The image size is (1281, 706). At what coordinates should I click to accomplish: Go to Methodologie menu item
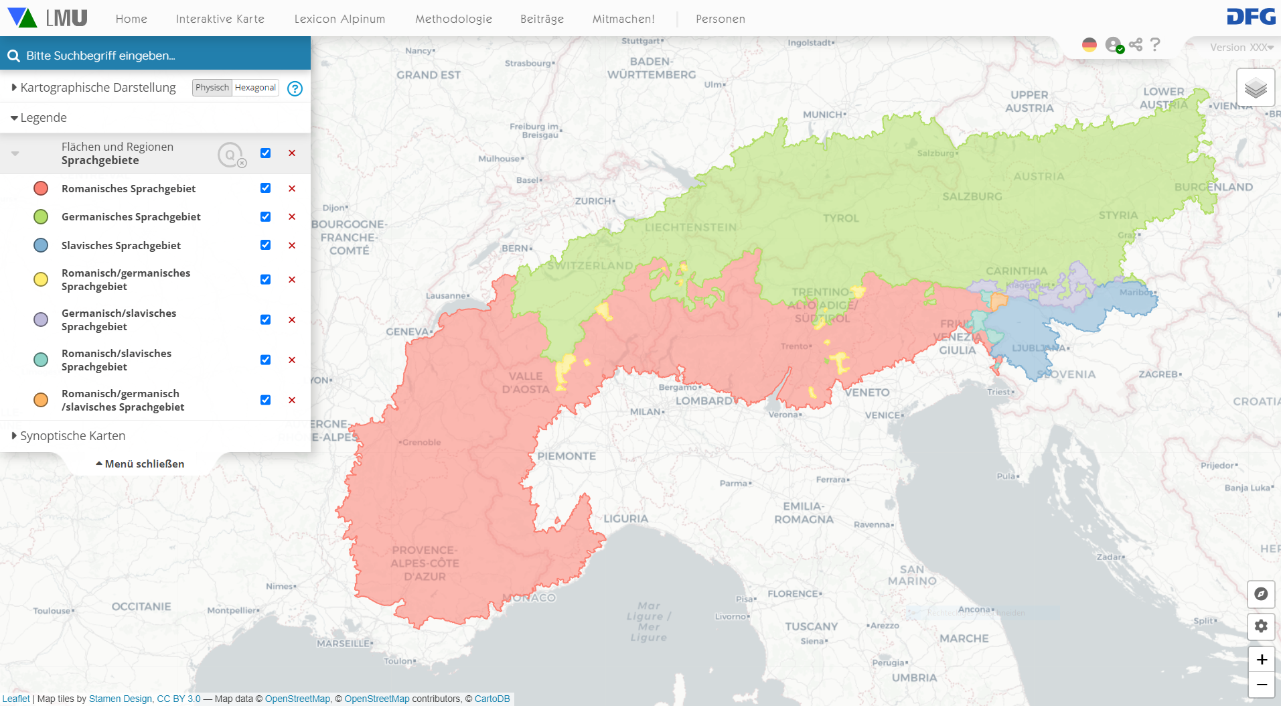tap(453, 19)
